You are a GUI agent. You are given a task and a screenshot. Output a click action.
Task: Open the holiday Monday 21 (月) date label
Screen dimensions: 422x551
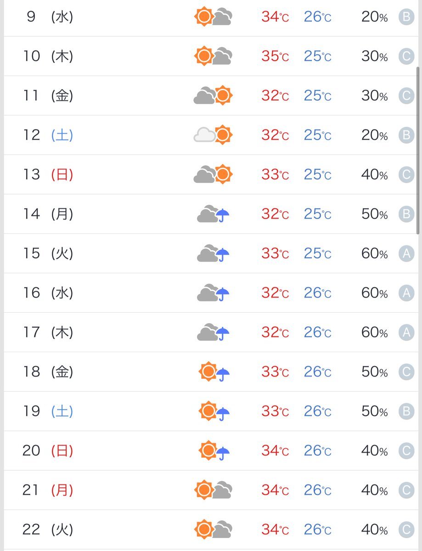tap(48, 490)
